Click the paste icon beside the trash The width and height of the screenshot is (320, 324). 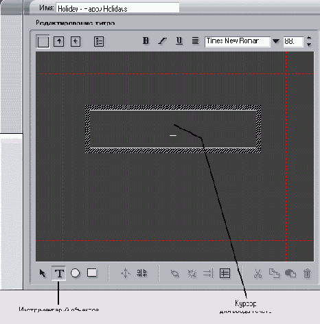point(290,273)
